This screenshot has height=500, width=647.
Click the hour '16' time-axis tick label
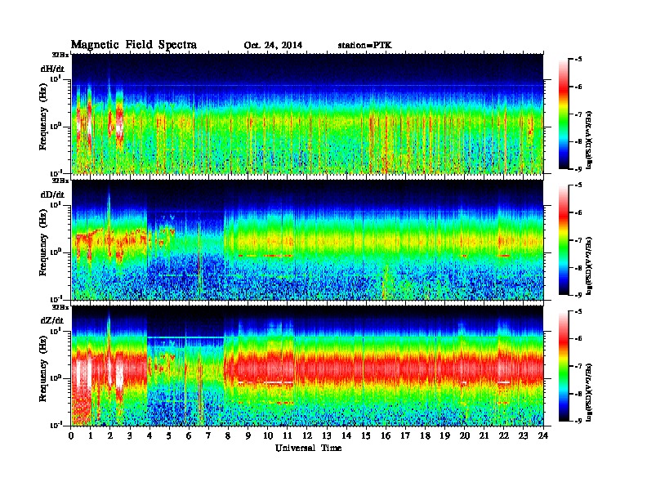(386, 435)
